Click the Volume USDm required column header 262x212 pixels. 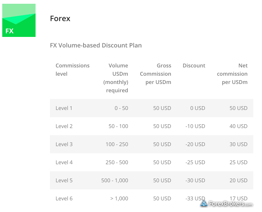click(x=116, y=78)
